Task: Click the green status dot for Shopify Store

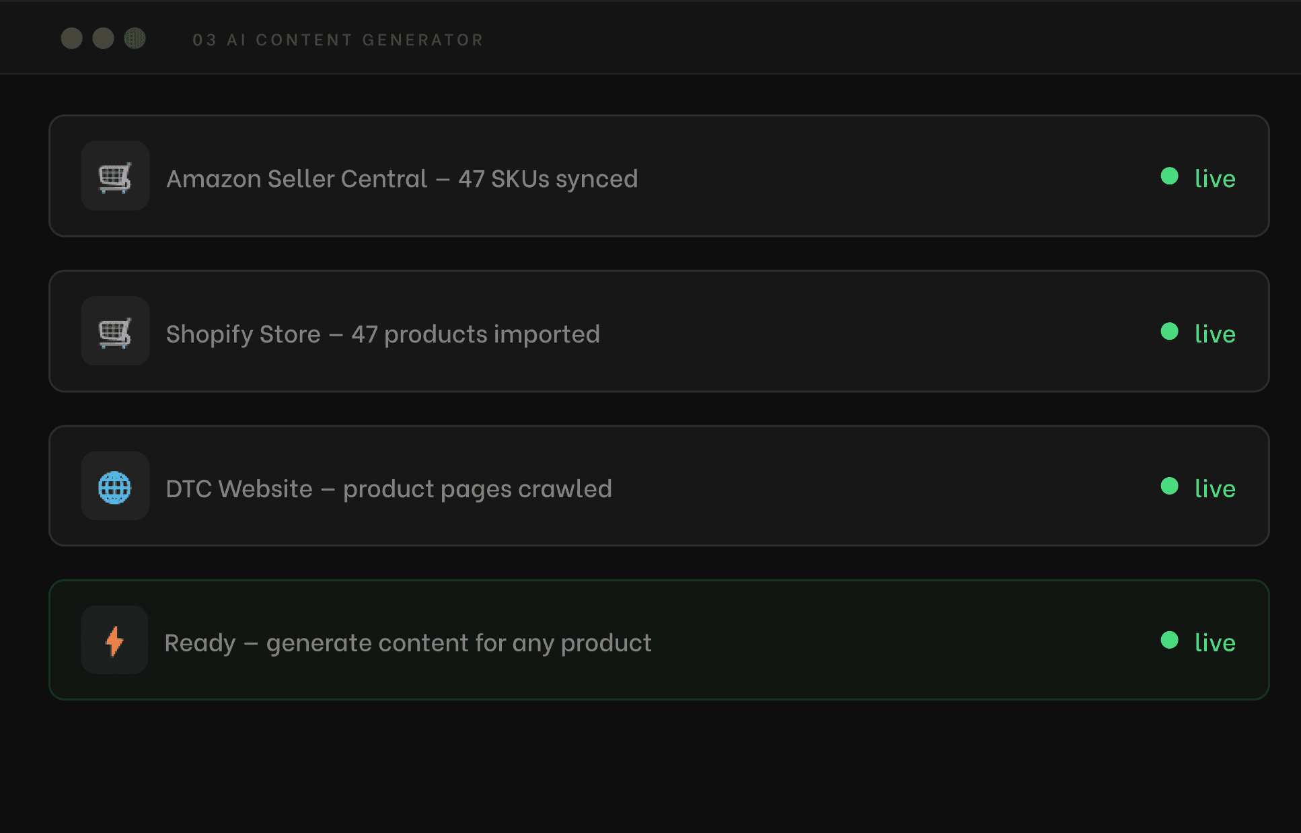Action: point(1170,332)
